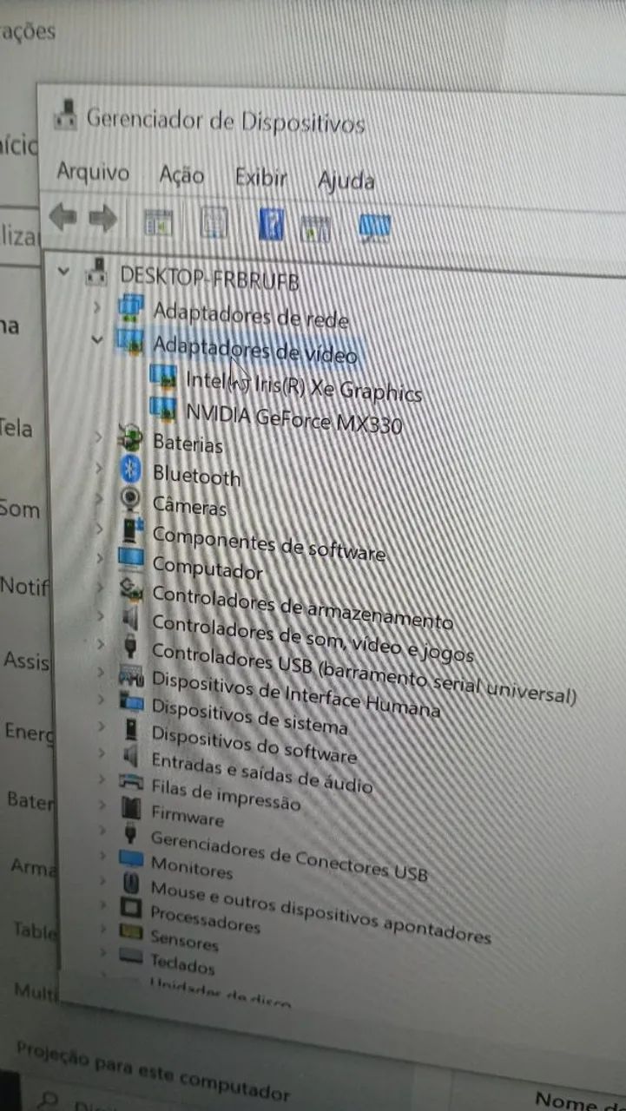Click the Processadores chip icon

pos(130,909)
